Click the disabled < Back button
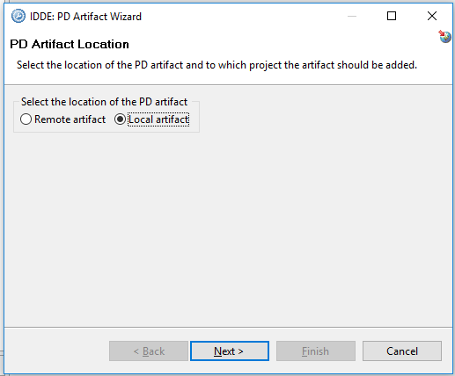The image size is (455, 376). (x=149, y=351)
